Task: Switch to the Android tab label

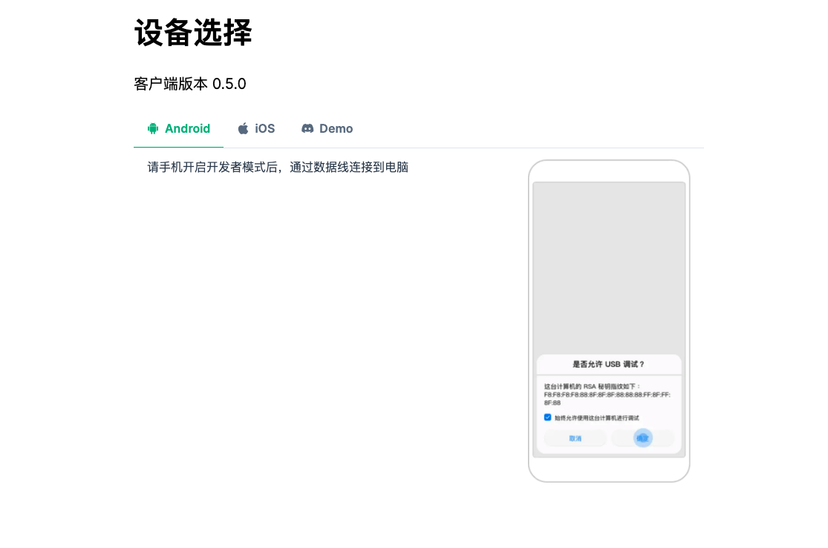Action: tap(187, 129)
